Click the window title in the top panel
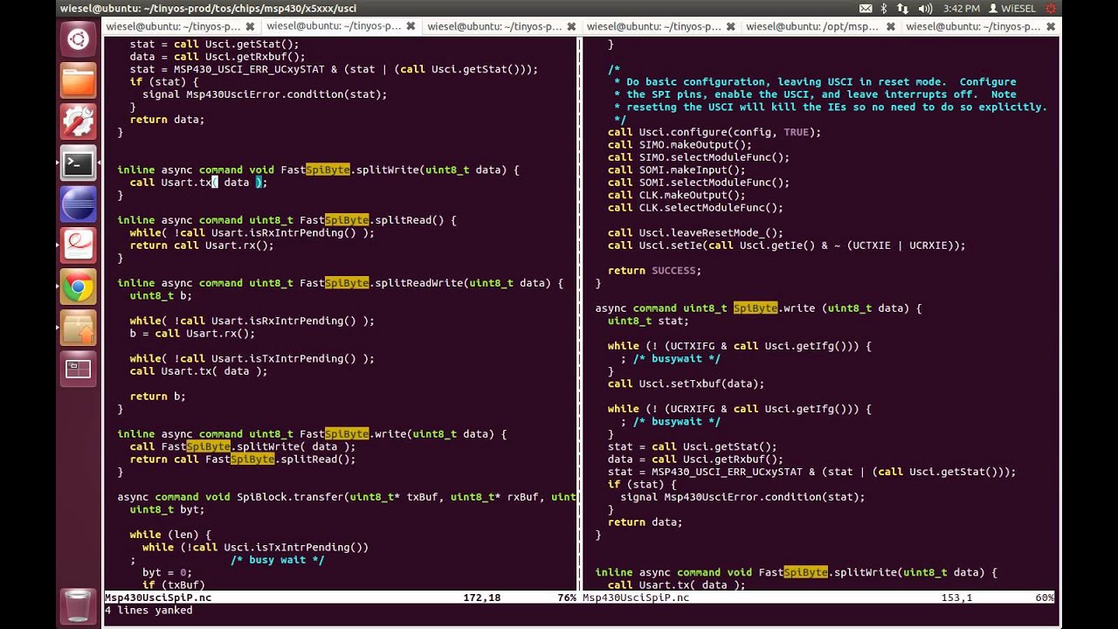The image size is (1118, 629). coord(208,8)
